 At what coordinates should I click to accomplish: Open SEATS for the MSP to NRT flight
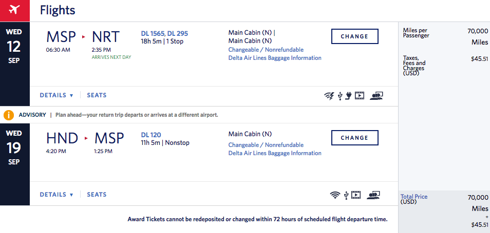[97, 95]
